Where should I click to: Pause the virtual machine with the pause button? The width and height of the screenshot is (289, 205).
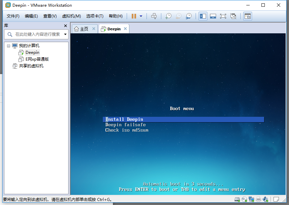tap(134, 16)
